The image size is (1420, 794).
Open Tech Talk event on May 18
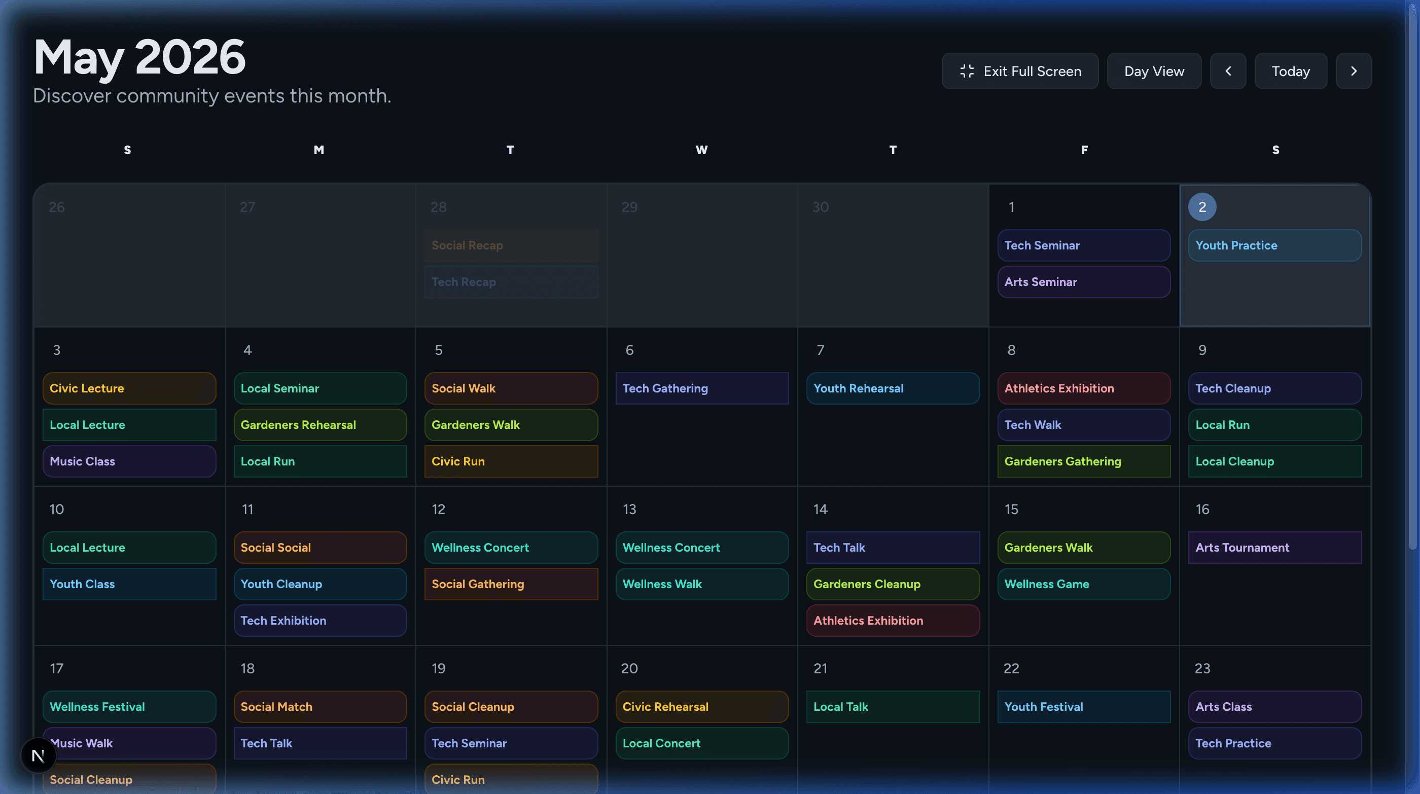click(319, 743)
